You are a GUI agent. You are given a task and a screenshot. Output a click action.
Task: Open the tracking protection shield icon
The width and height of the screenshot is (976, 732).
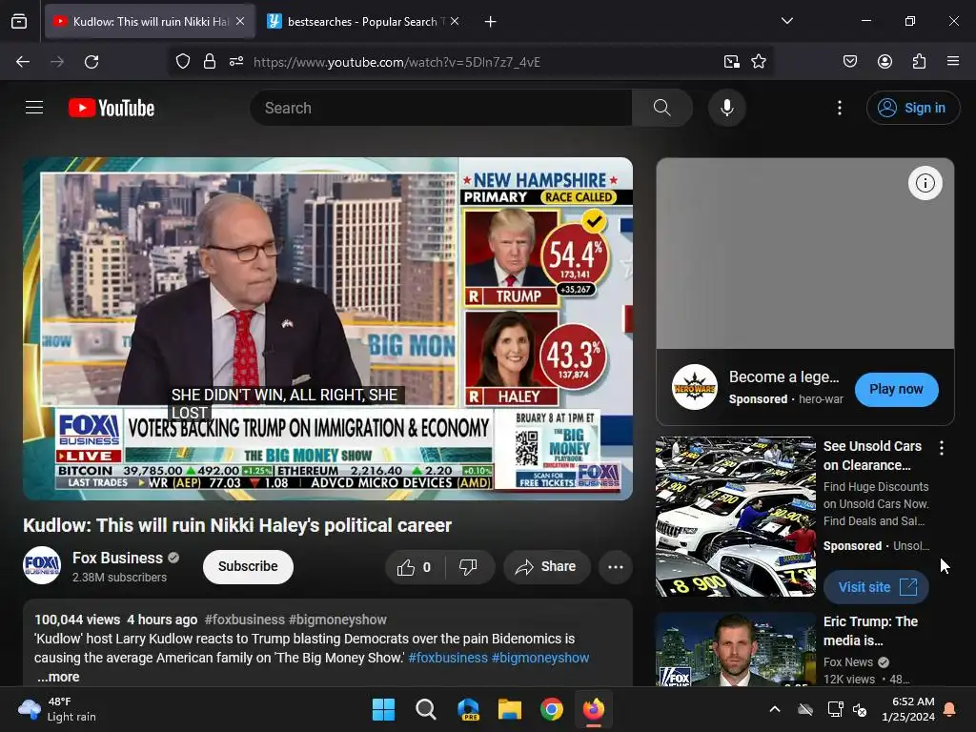pos(182,62)
